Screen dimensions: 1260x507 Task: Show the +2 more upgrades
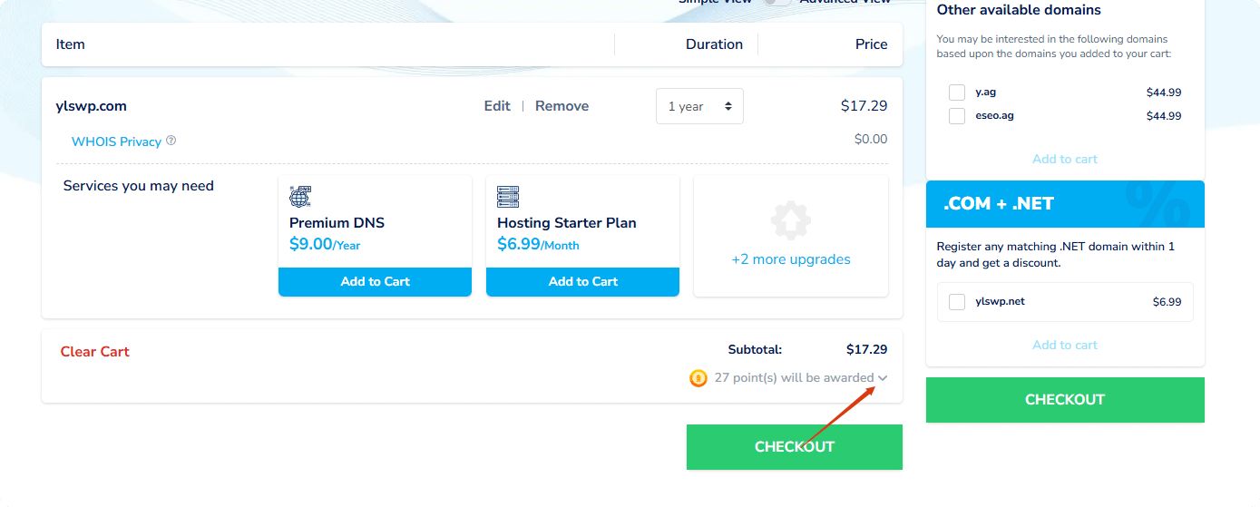point(790,259)
